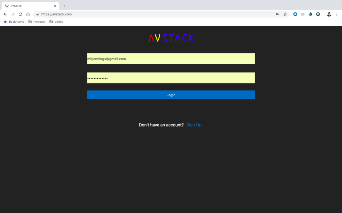Click the padlock site security icon
The image size is (342, 213).
click(x=37, y=14)
